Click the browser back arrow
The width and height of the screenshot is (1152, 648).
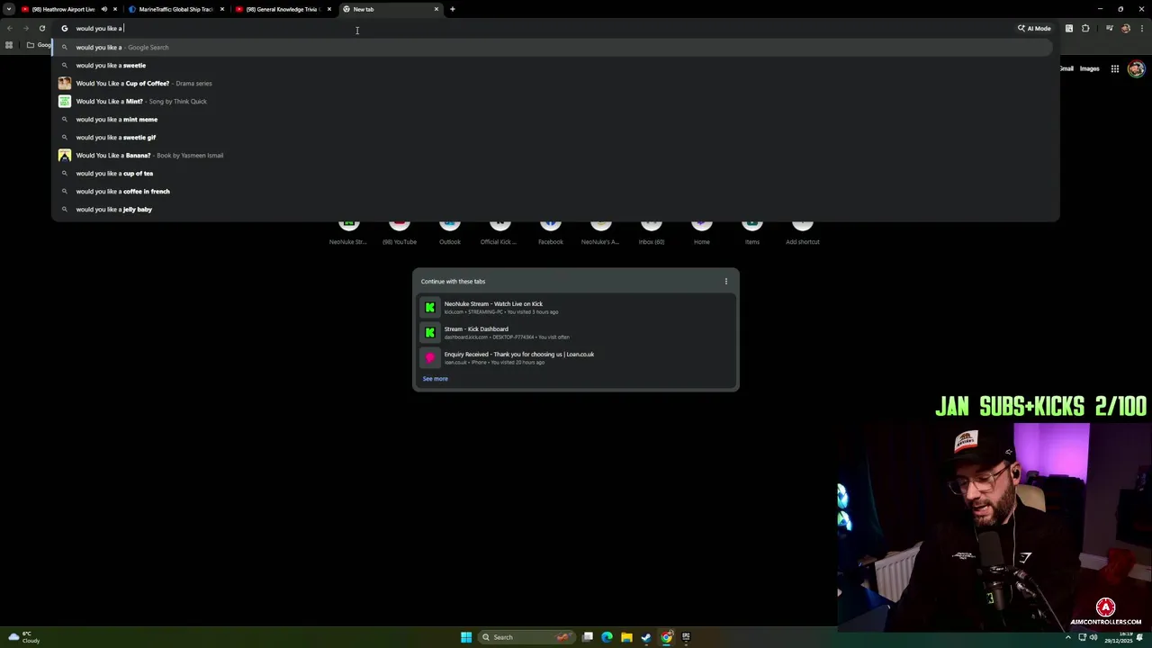[x=10, y=28]
